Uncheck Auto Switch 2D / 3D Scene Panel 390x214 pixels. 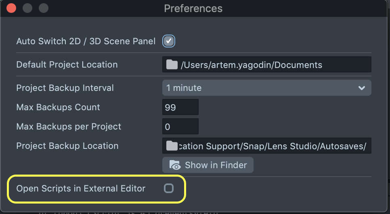coord(169,41)
